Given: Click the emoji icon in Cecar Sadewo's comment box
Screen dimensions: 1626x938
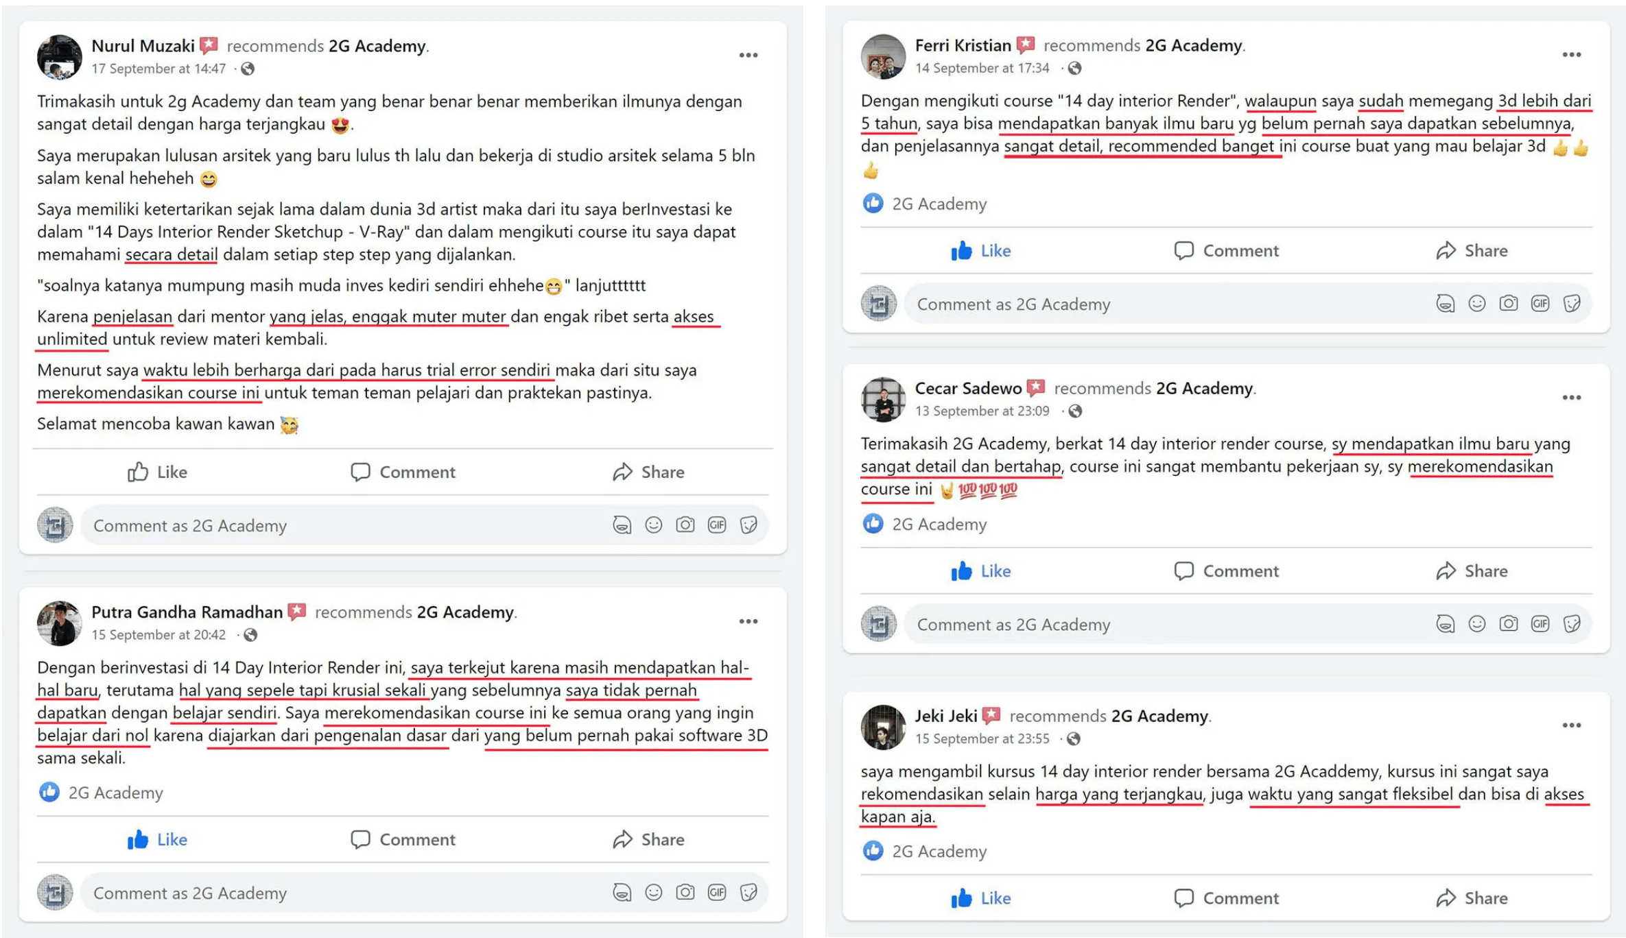Looking at the screenshot, I should [1476, 623].
